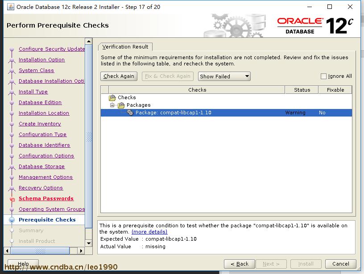Viewport: 364px width, 274px height.
Task: Select Package: compat-libcap1-1.10 row
Action: [x=226, y=113]
